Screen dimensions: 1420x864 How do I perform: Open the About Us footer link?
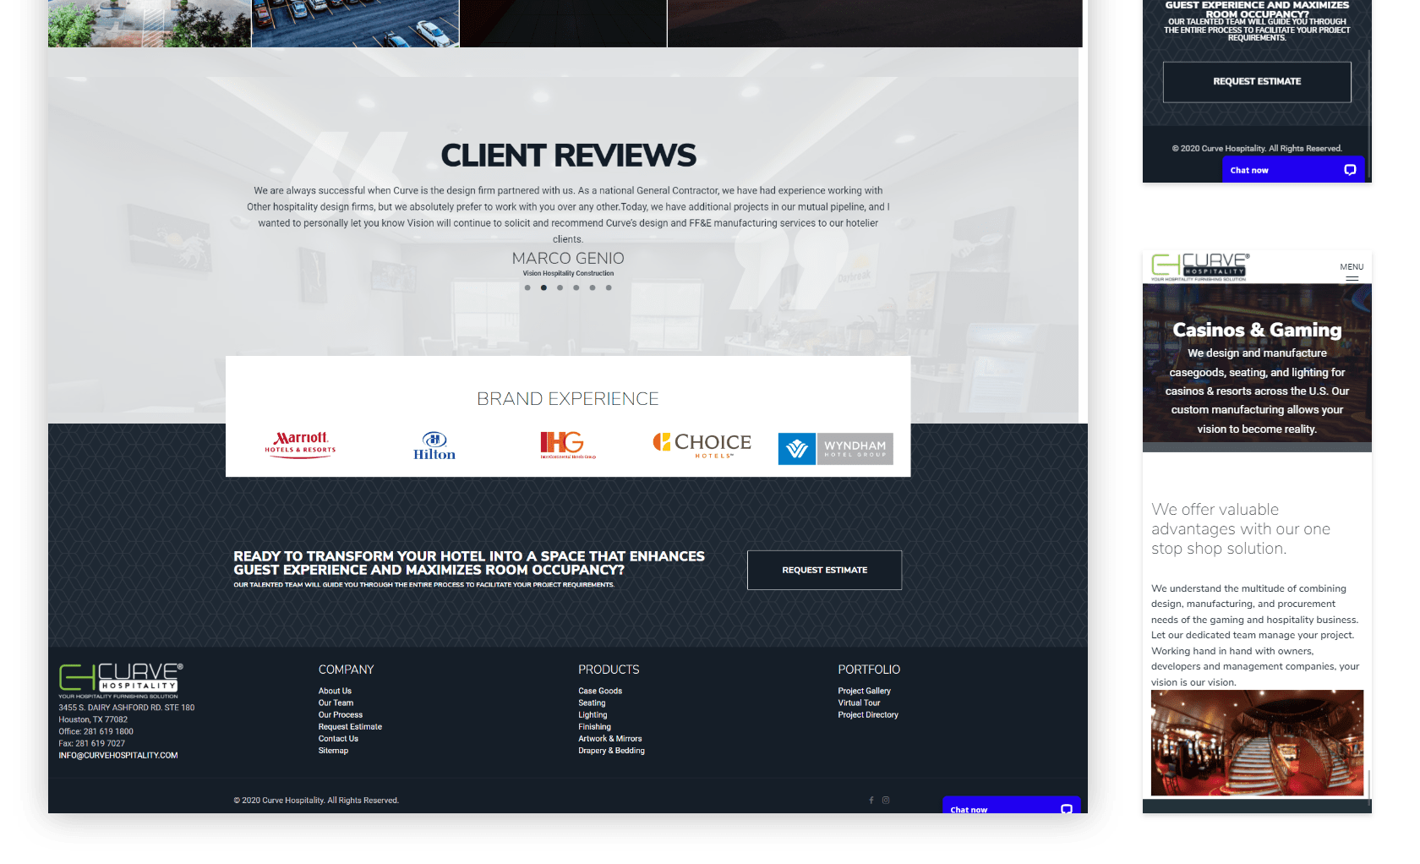click(x=335, y=691)
